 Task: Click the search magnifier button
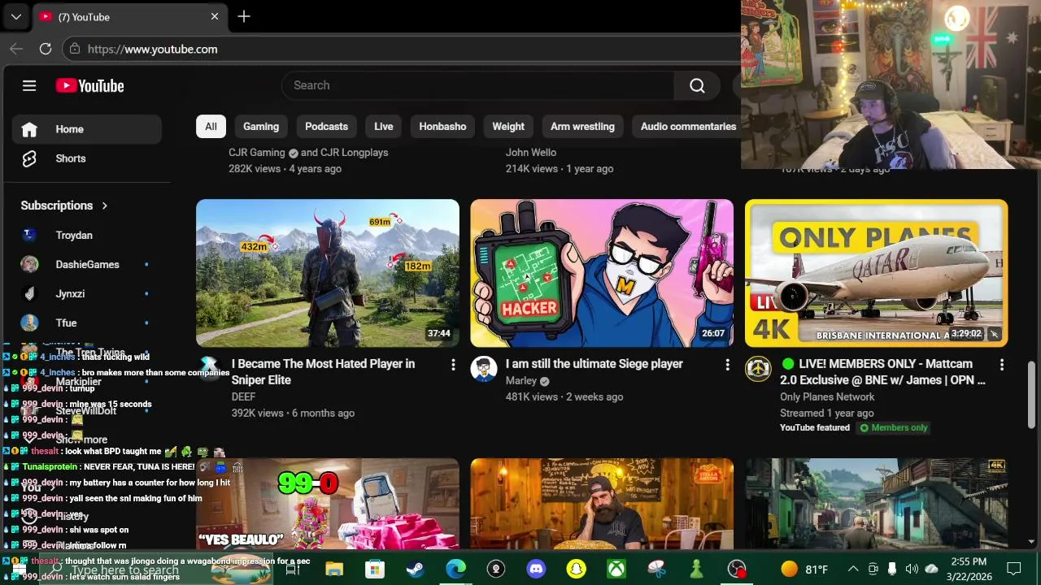click(x=697, y=85)
